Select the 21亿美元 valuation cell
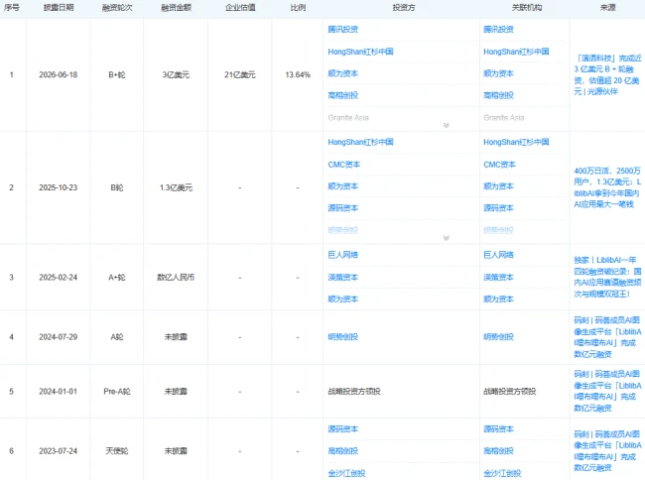This screenshot has width=645, height=480. tap(240, 74)
